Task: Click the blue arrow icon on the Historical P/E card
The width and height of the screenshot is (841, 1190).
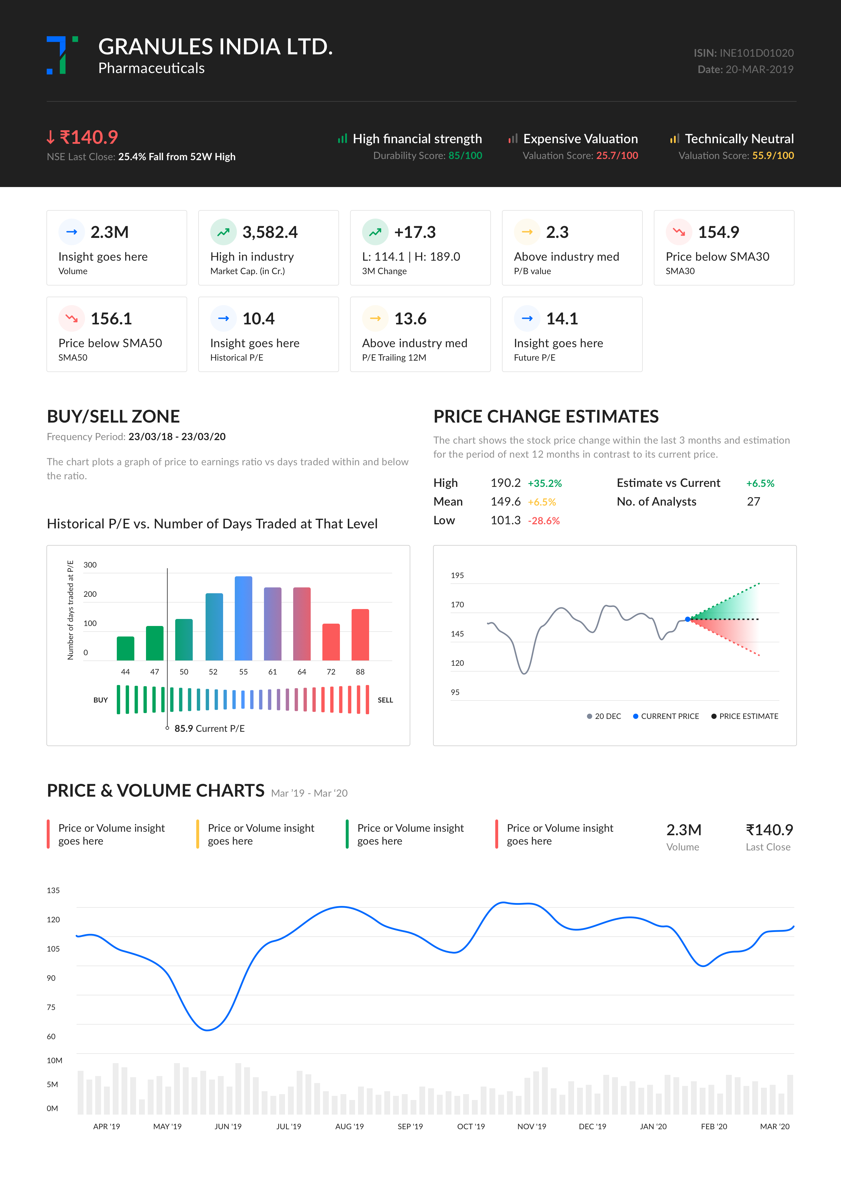Action: tap(223, 318)
